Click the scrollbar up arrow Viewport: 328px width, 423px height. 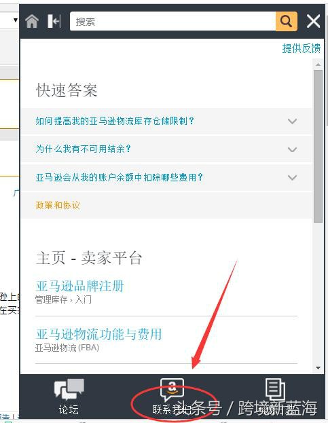pos(318,65)
